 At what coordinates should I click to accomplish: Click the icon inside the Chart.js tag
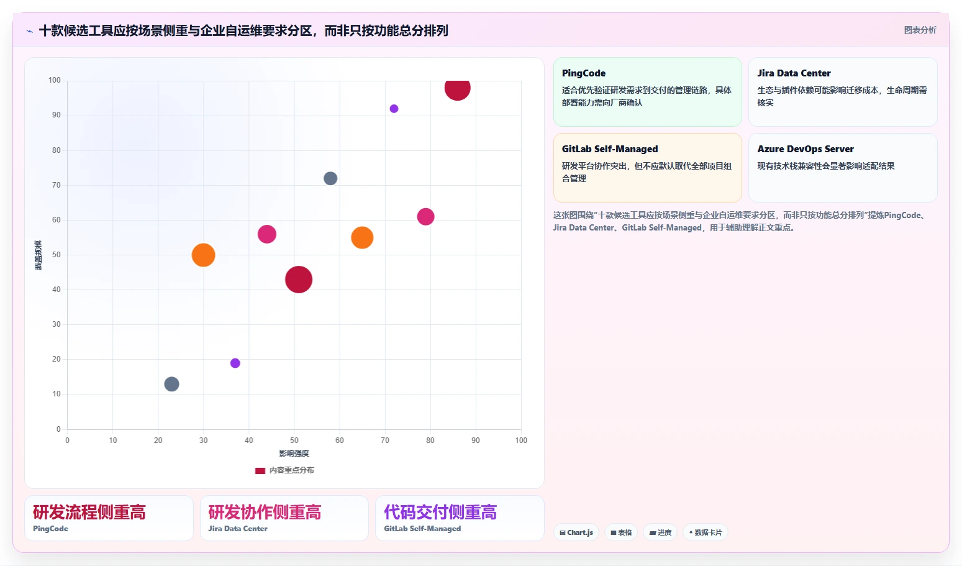pos(563,533)
